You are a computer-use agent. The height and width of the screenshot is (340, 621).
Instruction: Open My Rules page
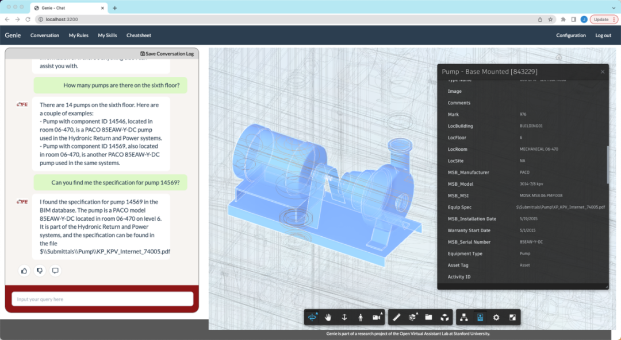pos(78,35)
